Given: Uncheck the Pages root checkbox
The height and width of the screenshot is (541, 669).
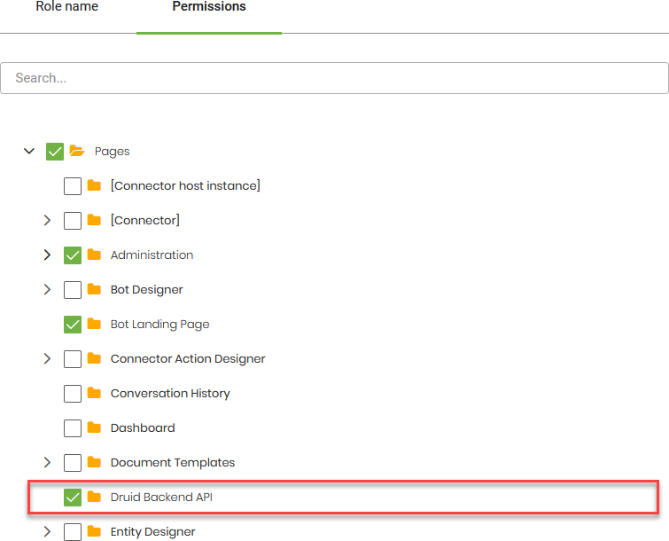Looking at the screenshot, I should [x=55, y=152].
